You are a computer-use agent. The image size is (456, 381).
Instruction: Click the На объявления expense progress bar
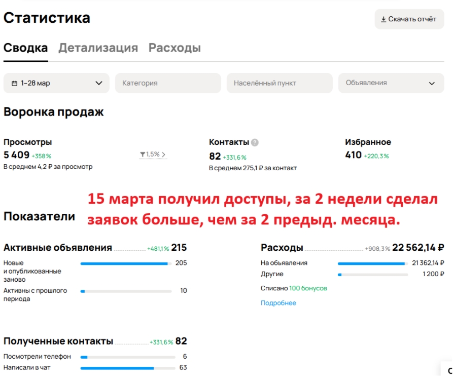[x=372, y=263]
